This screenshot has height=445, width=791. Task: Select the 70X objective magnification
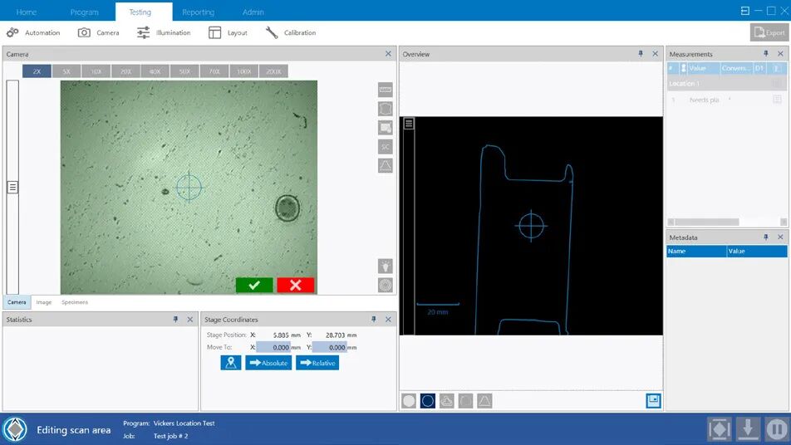tap(214, 71)
